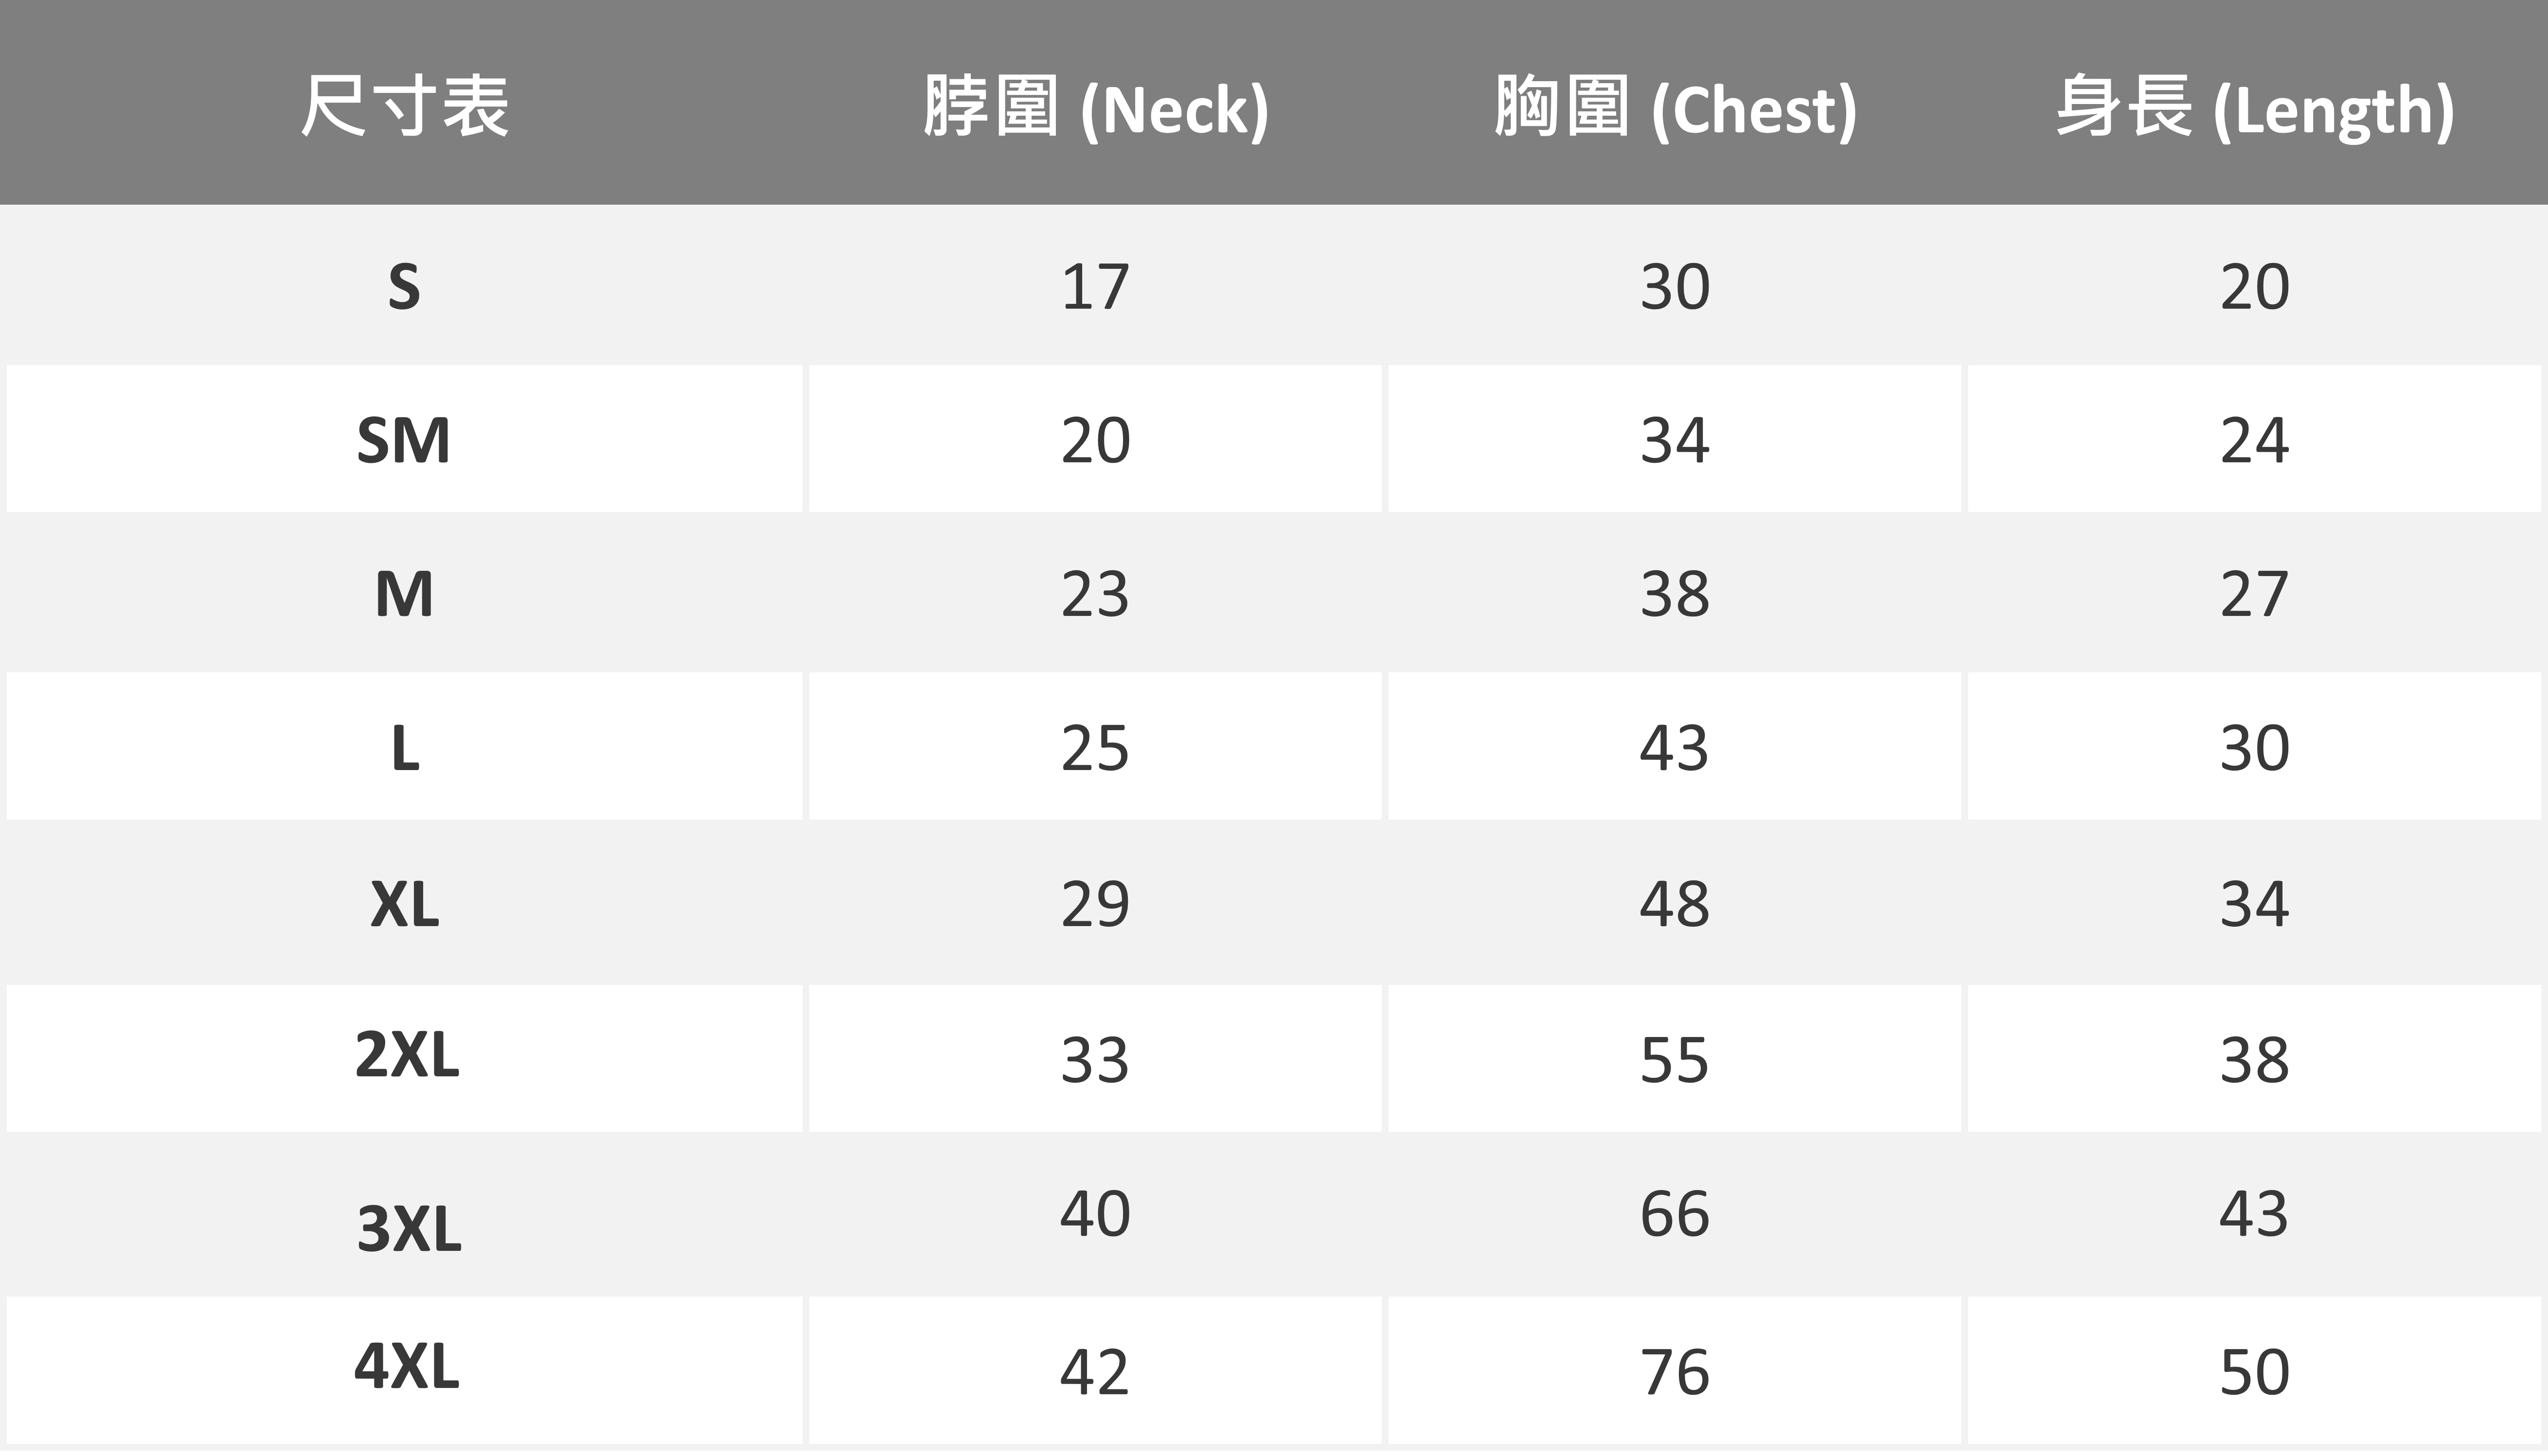
Task: Click chest value 43 in L row
Action: (x=1675, y=748)
